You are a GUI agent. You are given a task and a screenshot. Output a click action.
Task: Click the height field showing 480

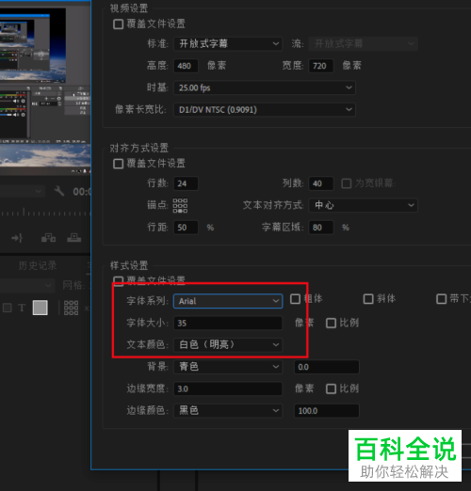pyautogui.click(x=187, y=66)
